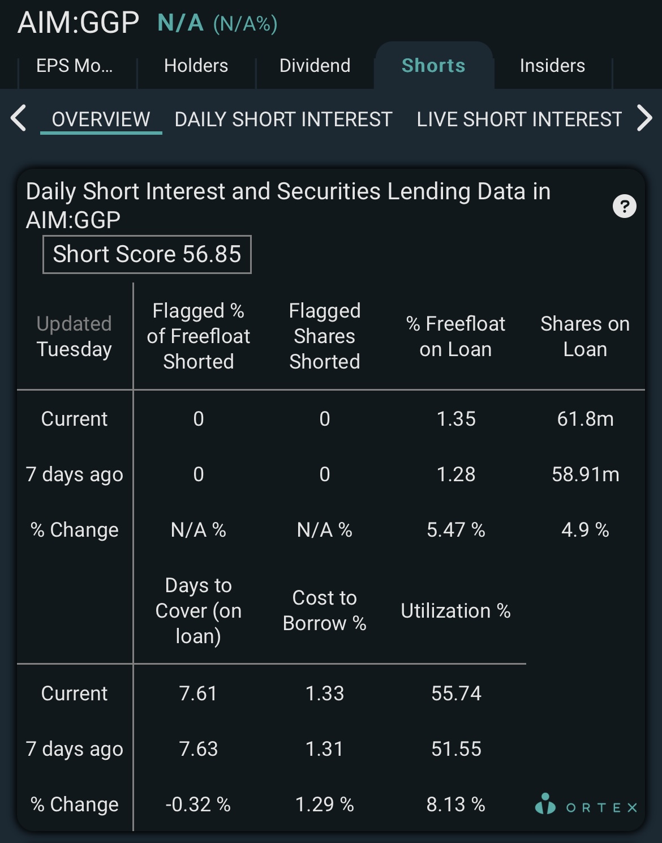Select the Insiders tab
The width and height of the screenshot is (662, 843).
[x=552, y=66]
